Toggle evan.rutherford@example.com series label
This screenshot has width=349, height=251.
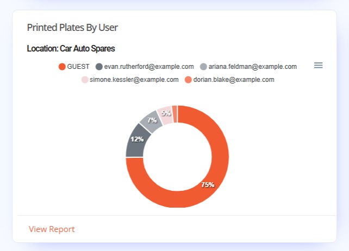pyautogui.click(x=149, y=67)
